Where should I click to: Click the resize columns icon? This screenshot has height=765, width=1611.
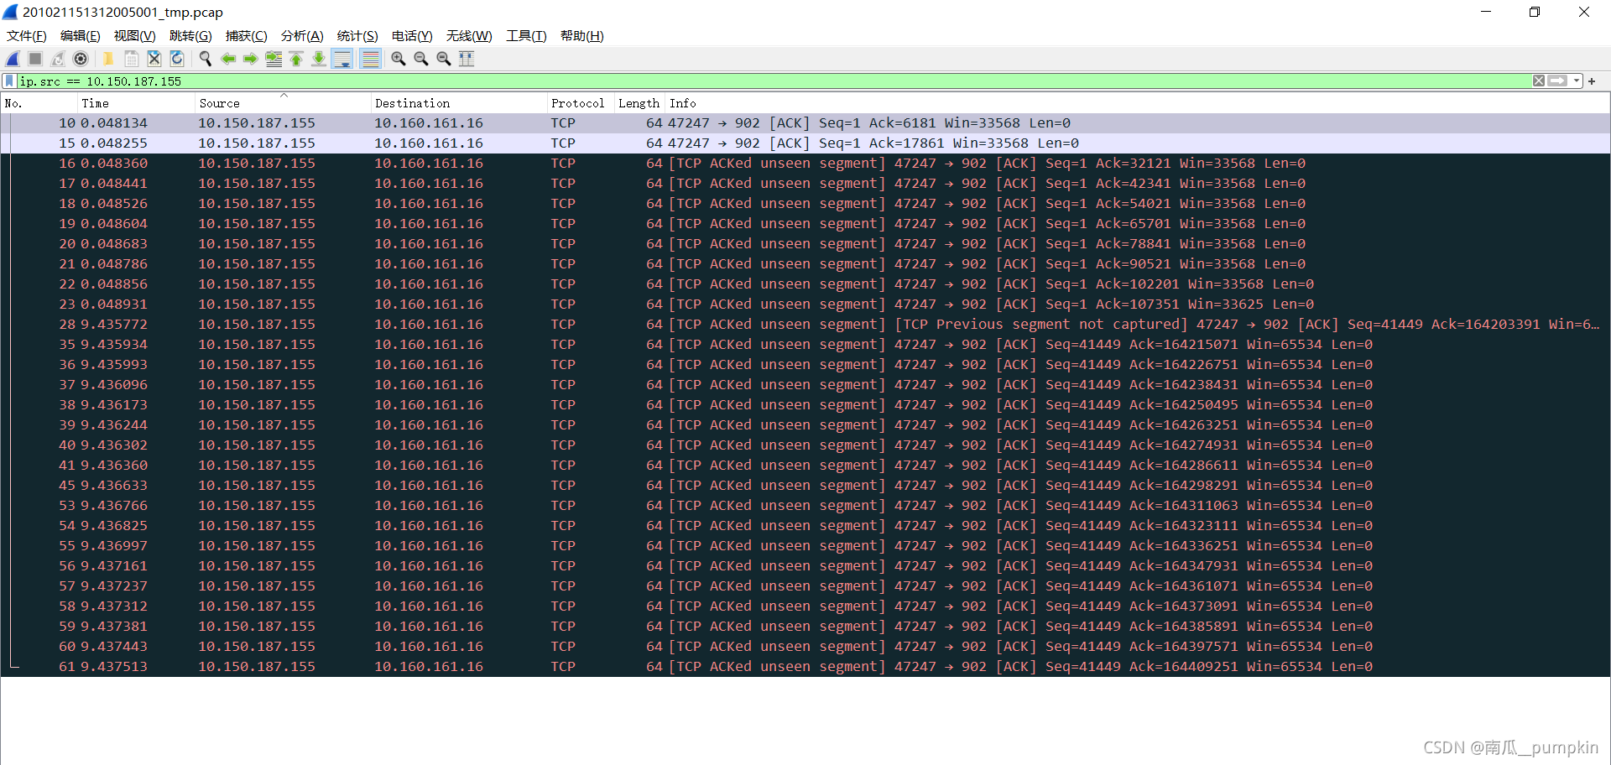(467, 59)
